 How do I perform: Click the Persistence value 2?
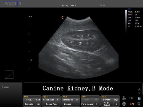pyautogui.click(x=96, y=104)
